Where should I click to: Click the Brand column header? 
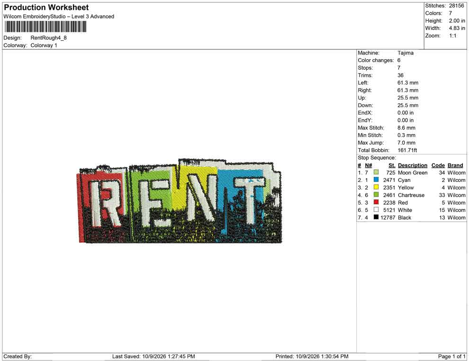pyautogui.click(x=455, y=165)
